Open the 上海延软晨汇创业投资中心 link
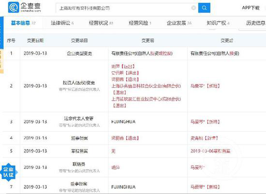The width and height of the screenshot is (266, 194). tap(146, 99)
